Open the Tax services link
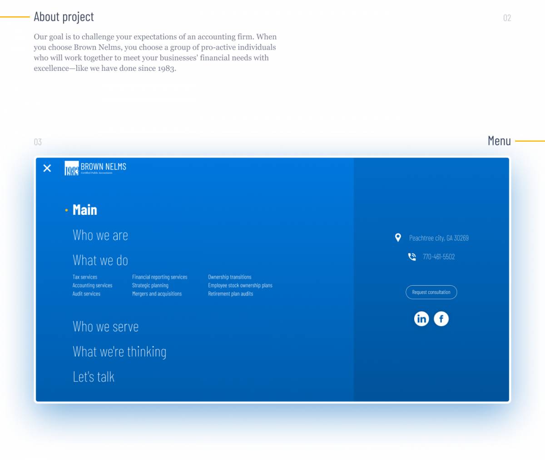 85,277
